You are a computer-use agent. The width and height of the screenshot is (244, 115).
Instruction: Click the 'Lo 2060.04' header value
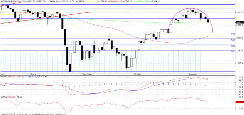point(50,1)
